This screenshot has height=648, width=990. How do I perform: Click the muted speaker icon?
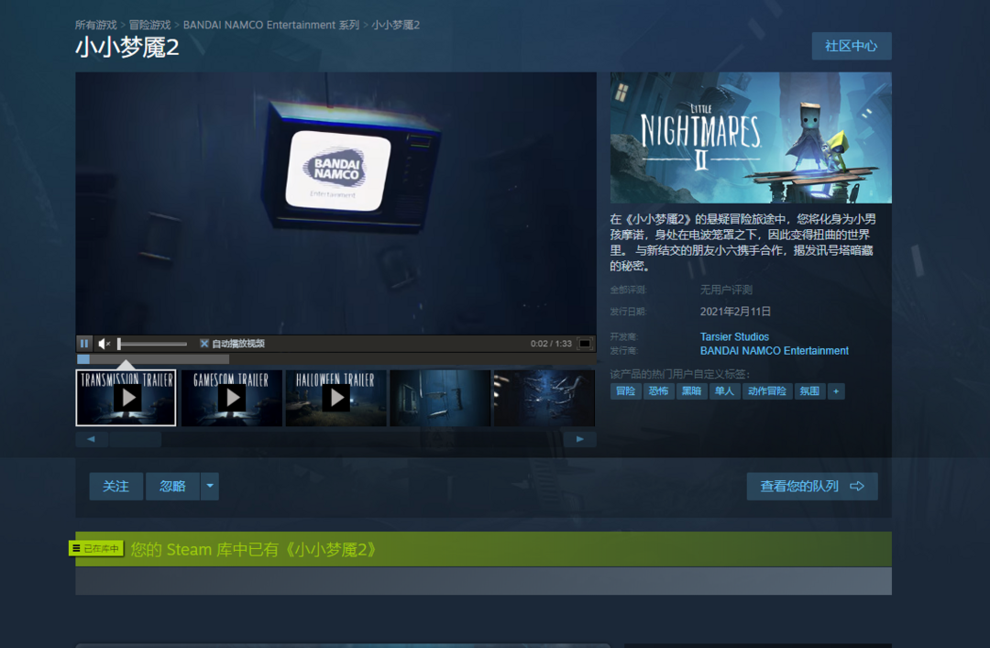(104, 344)
